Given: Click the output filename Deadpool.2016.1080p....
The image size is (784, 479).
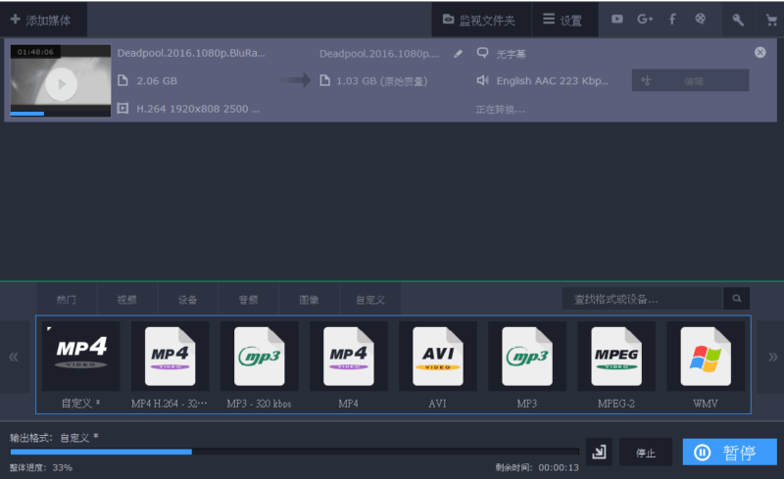Looking at the screenshot, I should pyautogui.click(x=379, y=54).
